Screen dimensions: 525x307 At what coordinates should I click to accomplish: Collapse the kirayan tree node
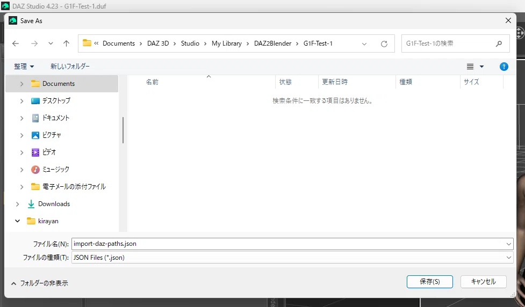click(x=17, y=221)
